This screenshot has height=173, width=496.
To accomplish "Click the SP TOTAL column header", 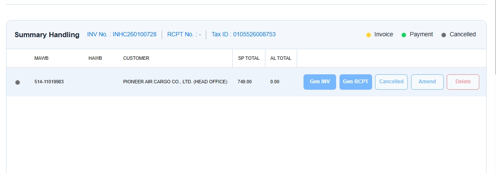I will (x=249, y=59).
